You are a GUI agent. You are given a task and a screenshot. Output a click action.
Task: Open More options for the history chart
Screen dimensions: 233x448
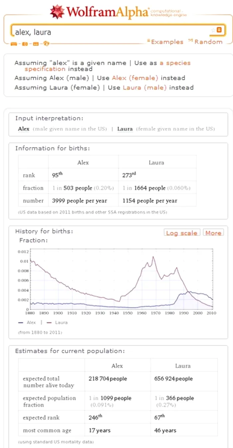pos(213,233)
